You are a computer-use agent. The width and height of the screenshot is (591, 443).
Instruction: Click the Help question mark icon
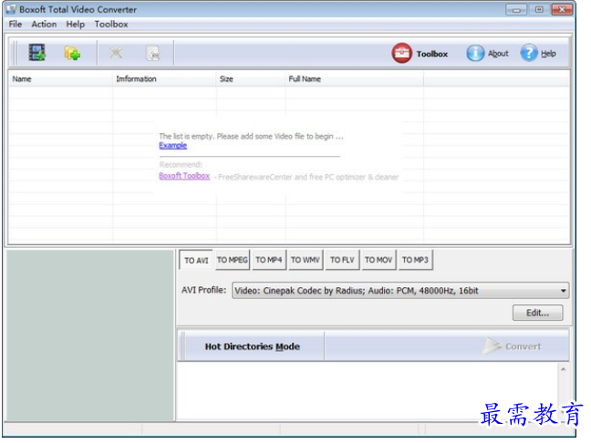tap(529, 53)
